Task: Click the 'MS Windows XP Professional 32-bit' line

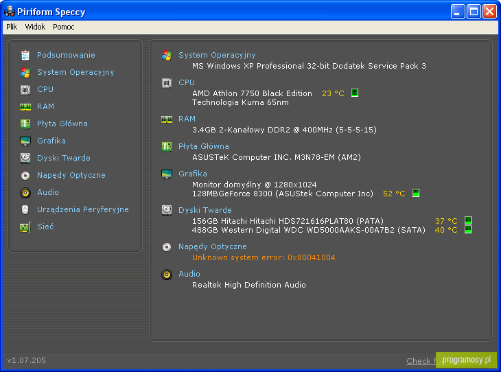Action: click(x=309, y=66)
